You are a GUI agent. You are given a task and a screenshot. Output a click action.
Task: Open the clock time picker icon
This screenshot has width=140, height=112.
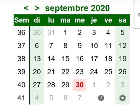101,98
